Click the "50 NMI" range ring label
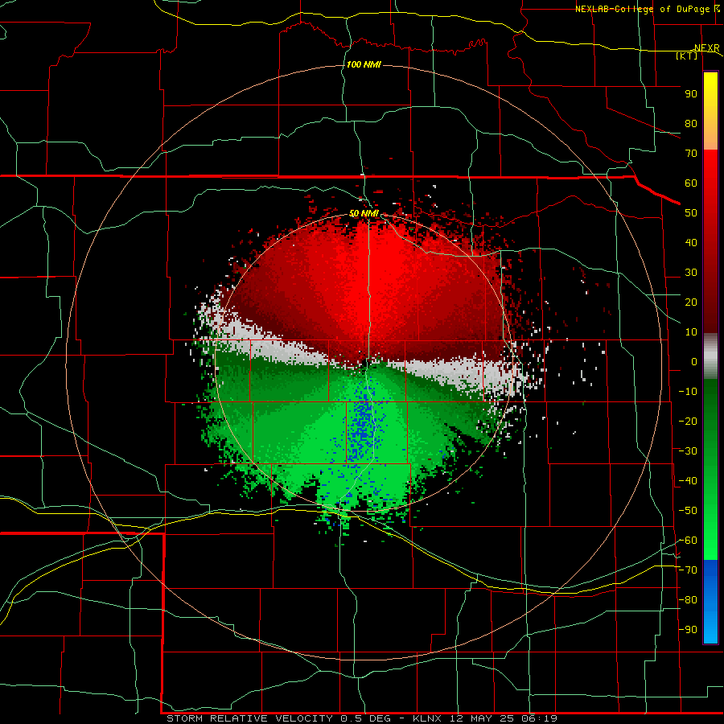The height and width of the screenshot is (724, 724). 364,213
